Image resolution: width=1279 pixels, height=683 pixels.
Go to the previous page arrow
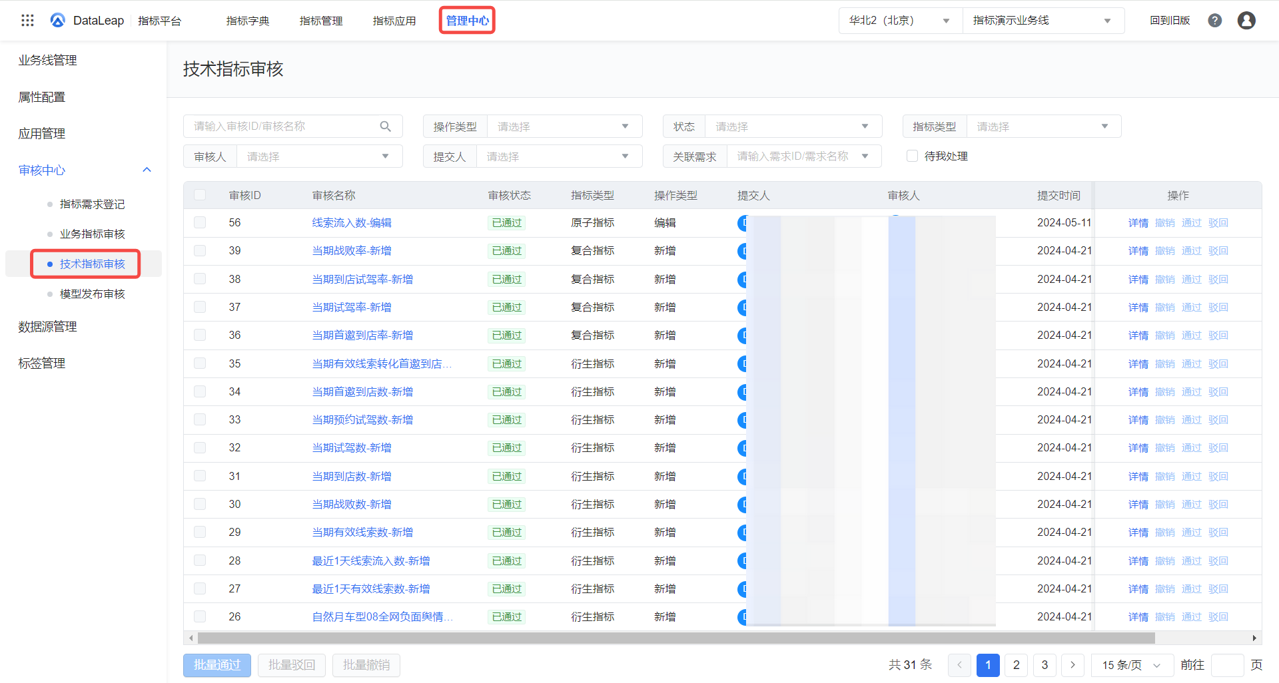pos(959,665)
